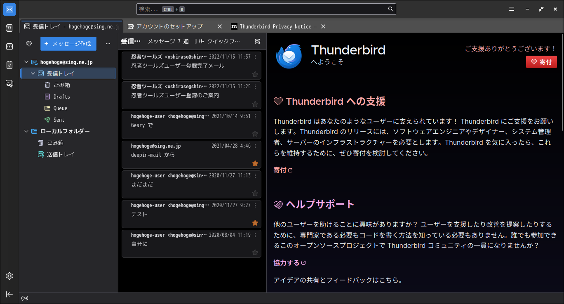Collapse the spaces toolbar

coord(9,294)
